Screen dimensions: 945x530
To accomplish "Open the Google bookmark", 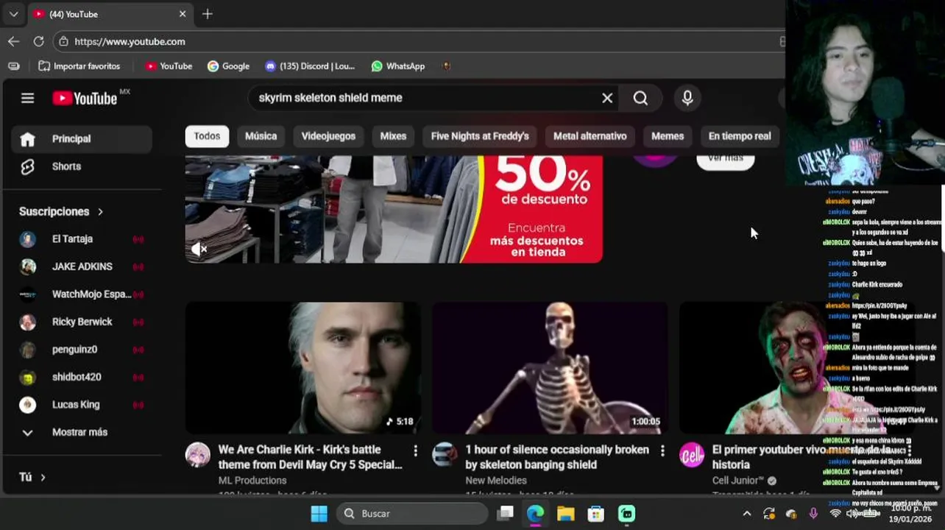I will (x=228, y=66).
